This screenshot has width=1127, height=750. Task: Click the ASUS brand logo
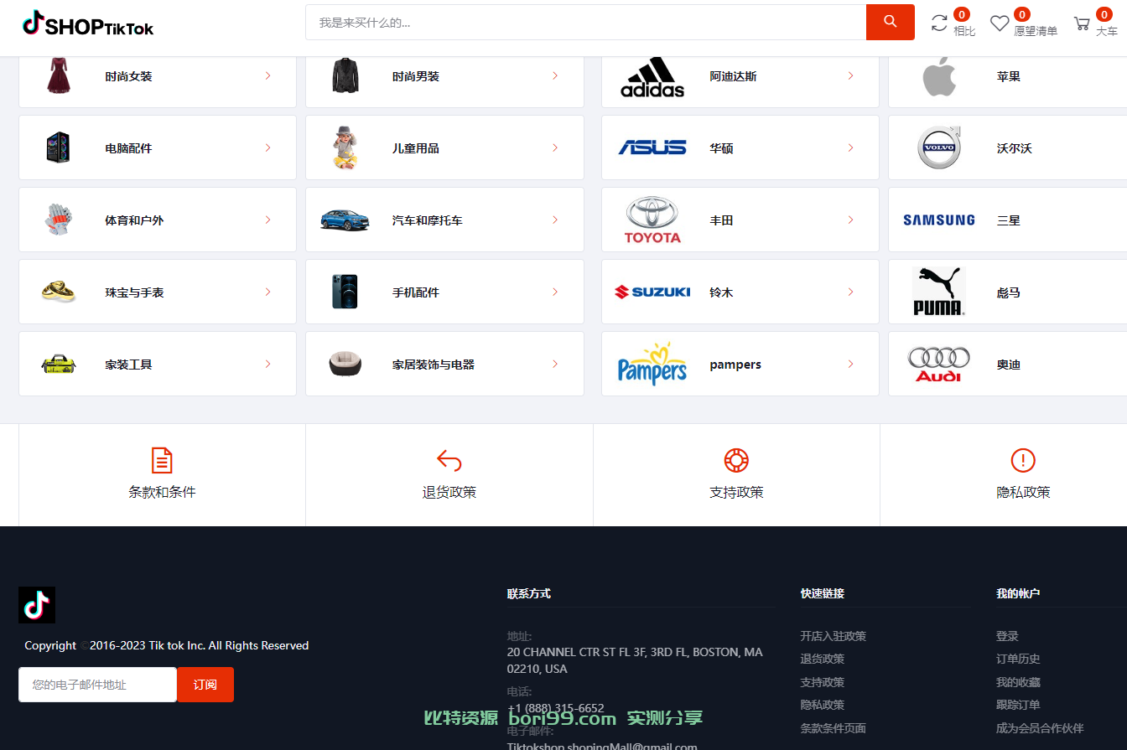[x=652, y=147]
